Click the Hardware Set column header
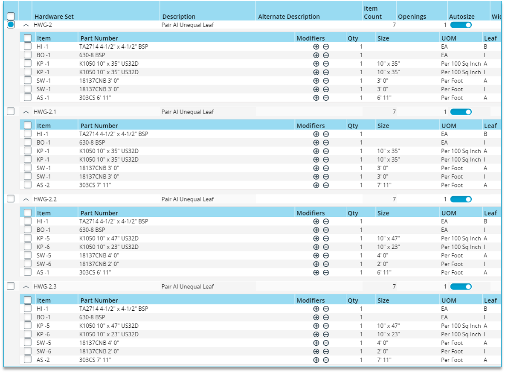This screenshot has width=505, height=373. [54, 16]
